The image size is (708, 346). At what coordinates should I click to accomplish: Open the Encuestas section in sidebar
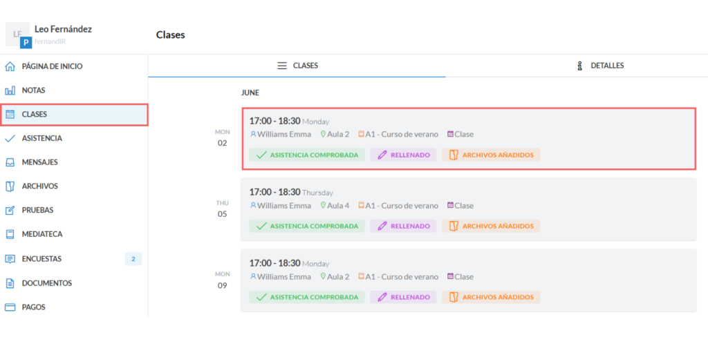41,259
